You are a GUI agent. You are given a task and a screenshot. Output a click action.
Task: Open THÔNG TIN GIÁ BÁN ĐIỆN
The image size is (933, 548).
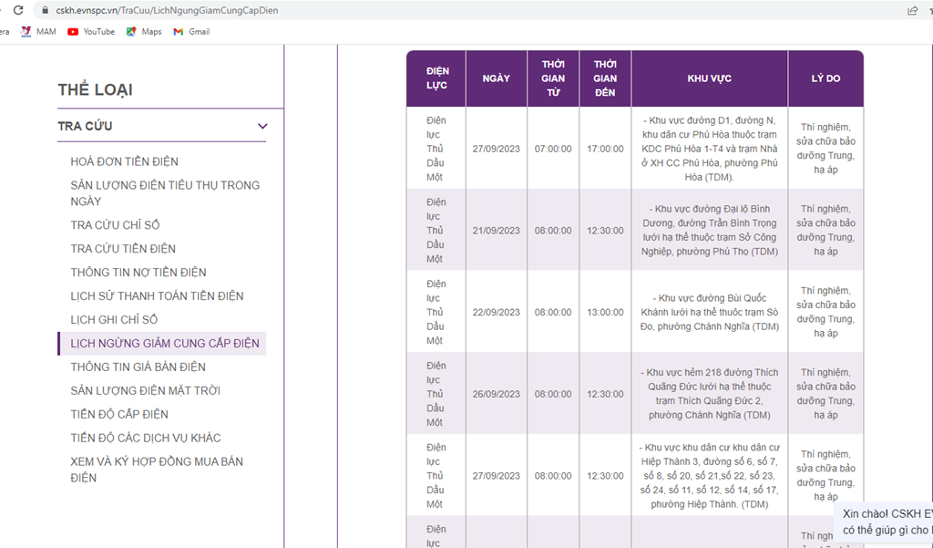pos(138,367)
